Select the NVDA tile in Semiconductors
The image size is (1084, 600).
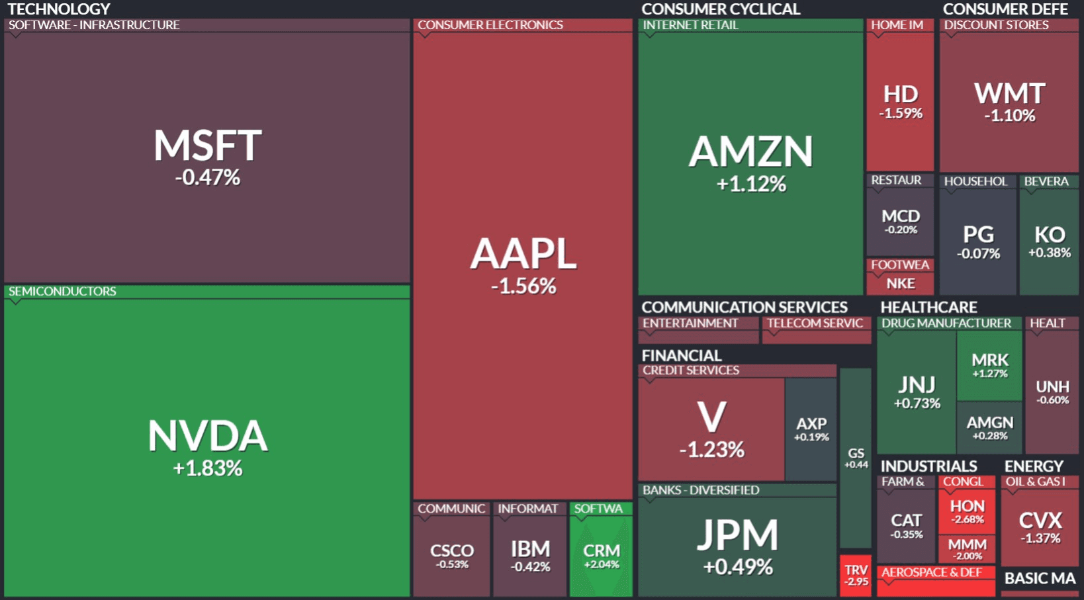[207, 447]
